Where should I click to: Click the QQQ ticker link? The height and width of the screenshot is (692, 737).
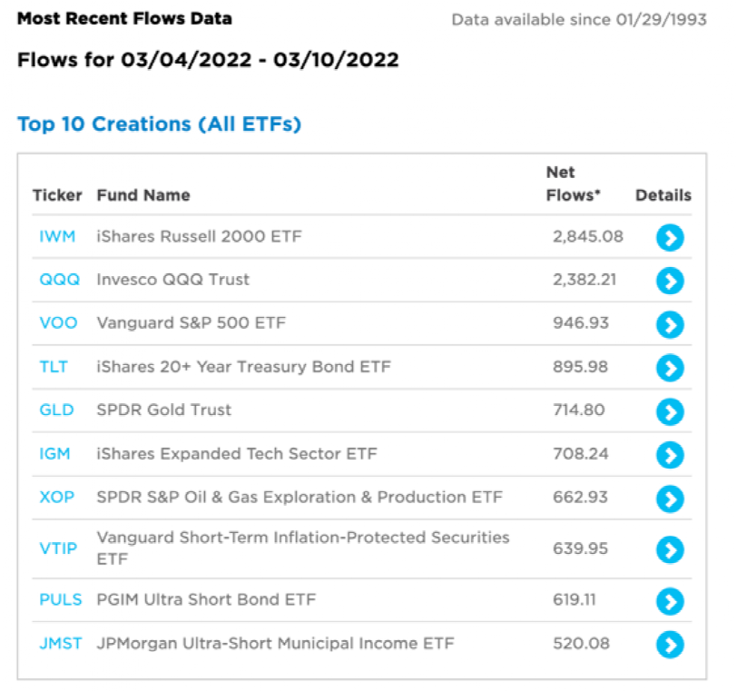(x=59, y=280)
